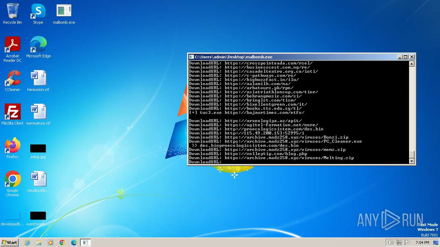Screen dimensions: 440x247
Task: Select the Firefox desktop shortcut
Action: point(12,148)
